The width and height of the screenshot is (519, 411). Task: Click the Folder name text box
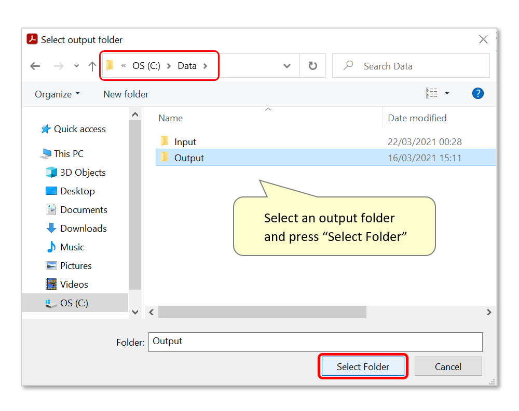[316, 342]
